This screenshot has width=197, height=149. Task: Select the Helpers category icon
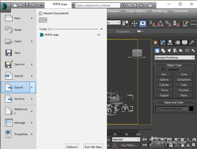pyautogui.click(x=181, y=51)
